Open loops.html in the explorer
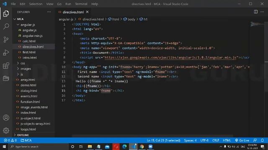268x150 pixels. point(28,129)
